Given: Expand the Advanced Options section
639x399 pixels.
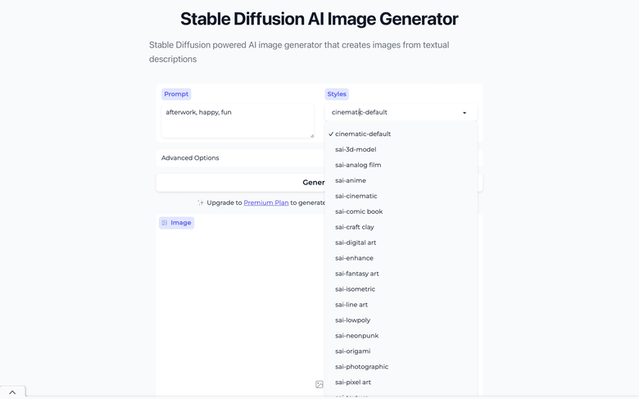Looking at the screenshot, I should click(x=240, y=158).
